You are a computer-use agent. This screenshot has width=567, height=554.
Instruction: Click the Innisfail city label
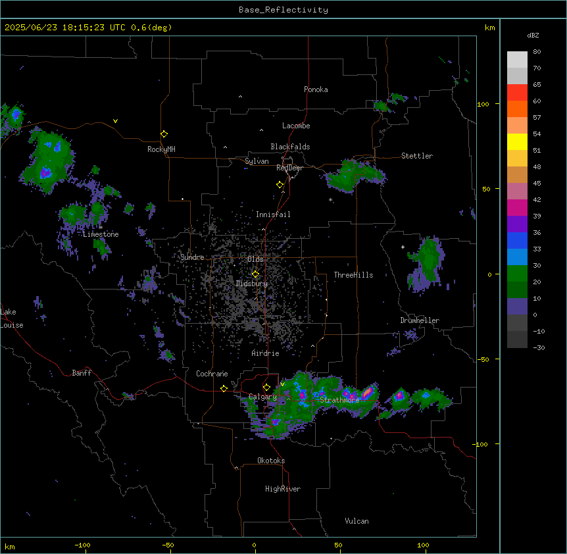click(273, 214)
